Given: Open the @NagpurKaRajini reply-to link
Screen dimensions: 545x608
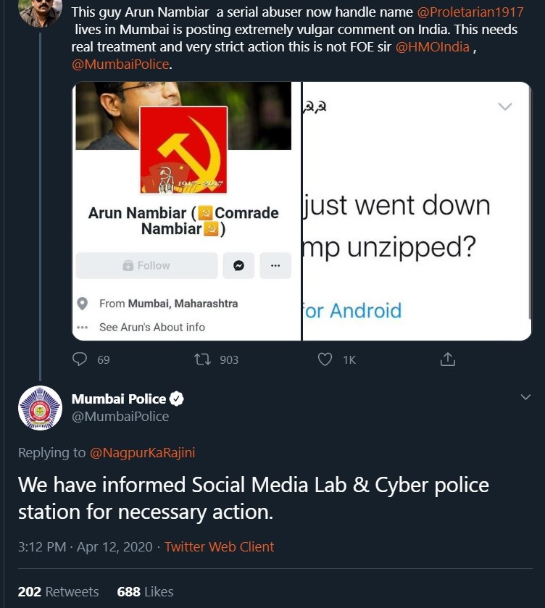Looking at the screenshot, I should (142, 453).
